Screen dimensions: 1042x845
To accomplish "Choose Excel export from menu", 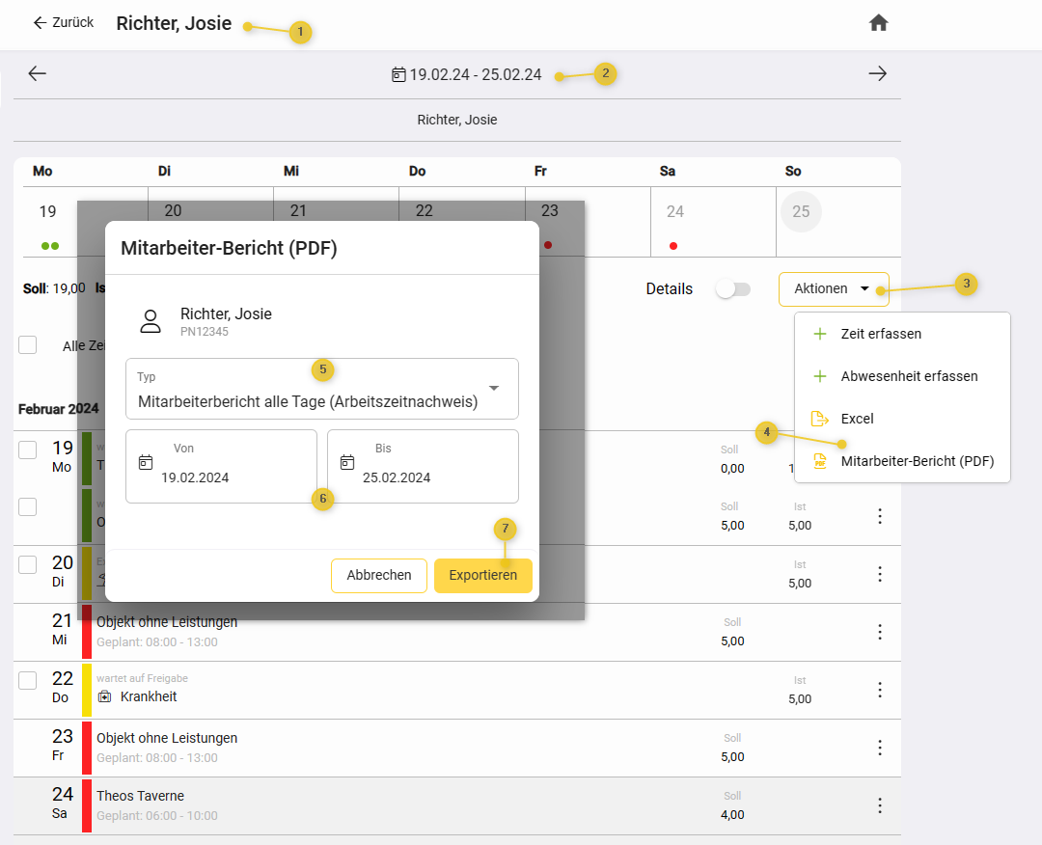I will [857, 419].
